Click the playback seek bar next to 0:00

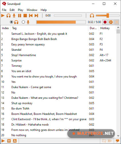click(68, 16)
